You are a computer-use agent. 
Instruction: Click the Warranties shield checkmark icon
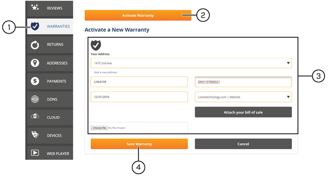(35, 26)
